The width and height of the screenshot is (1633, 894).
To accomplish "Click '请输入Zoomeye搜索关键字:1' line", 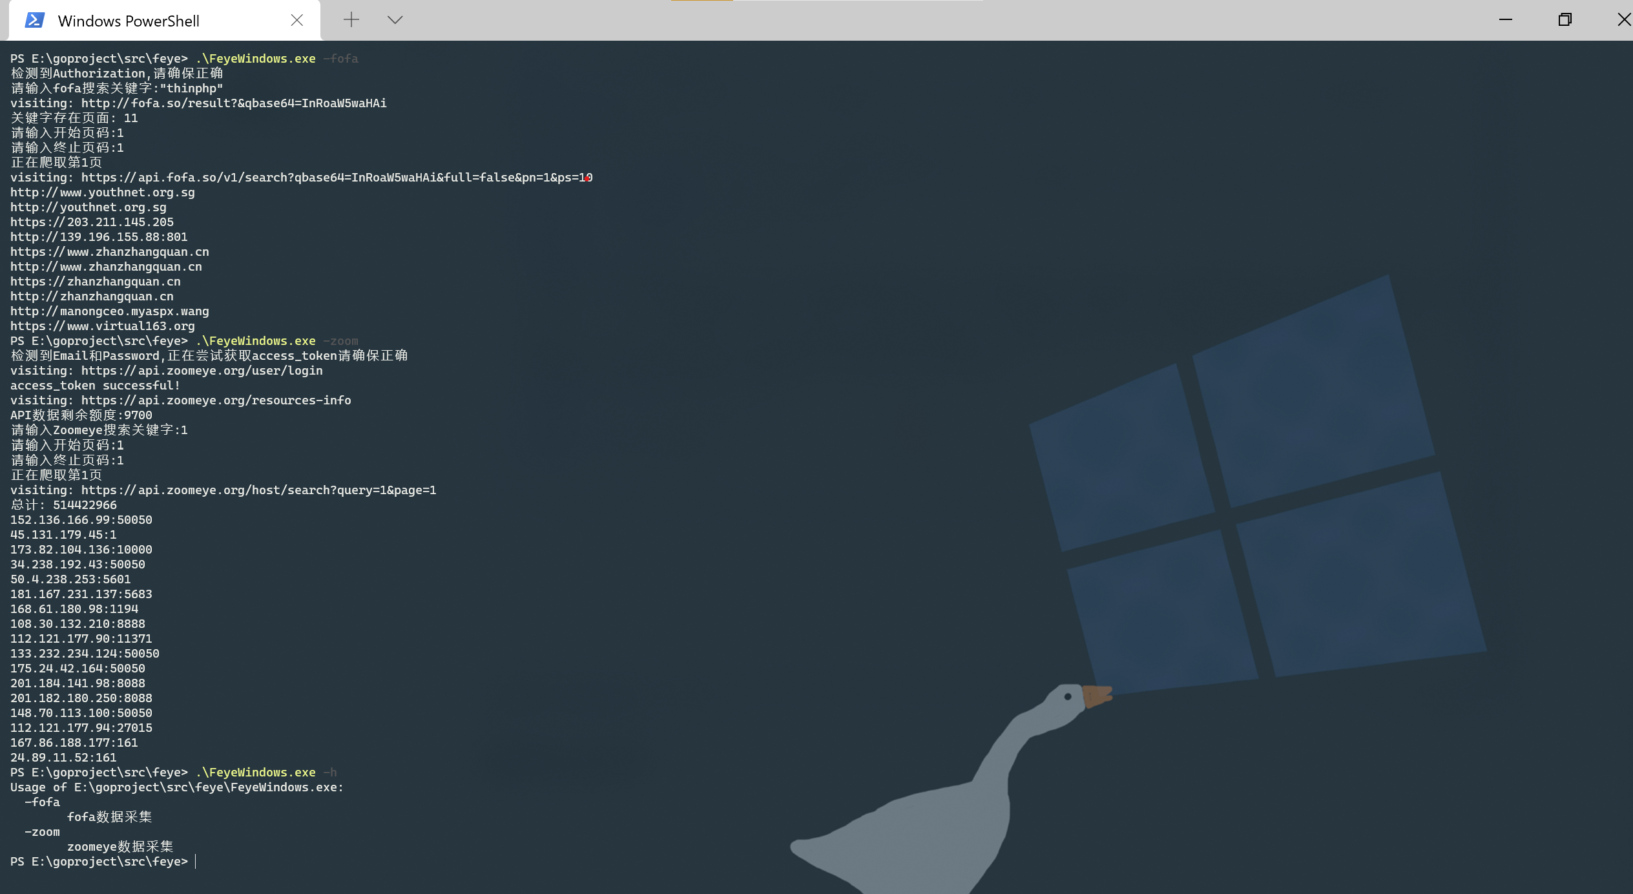I will pyautogui.click(x=99, y=430).
